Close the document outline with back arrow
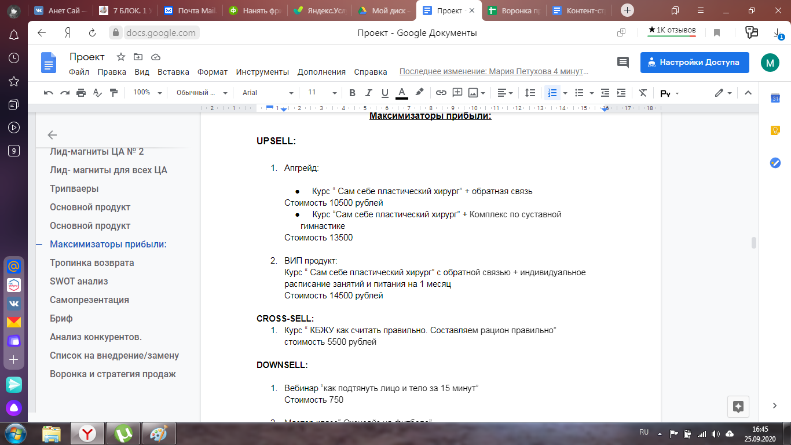This screenshot has height=445, width=791. pos(52,135)
